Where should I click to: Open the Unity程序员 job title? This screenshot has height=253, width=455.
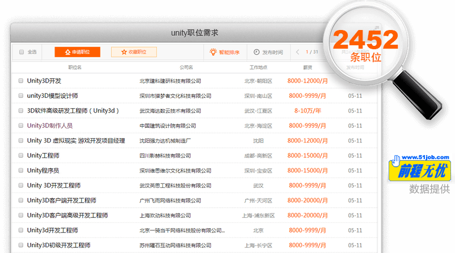click(x=43, y=170)
